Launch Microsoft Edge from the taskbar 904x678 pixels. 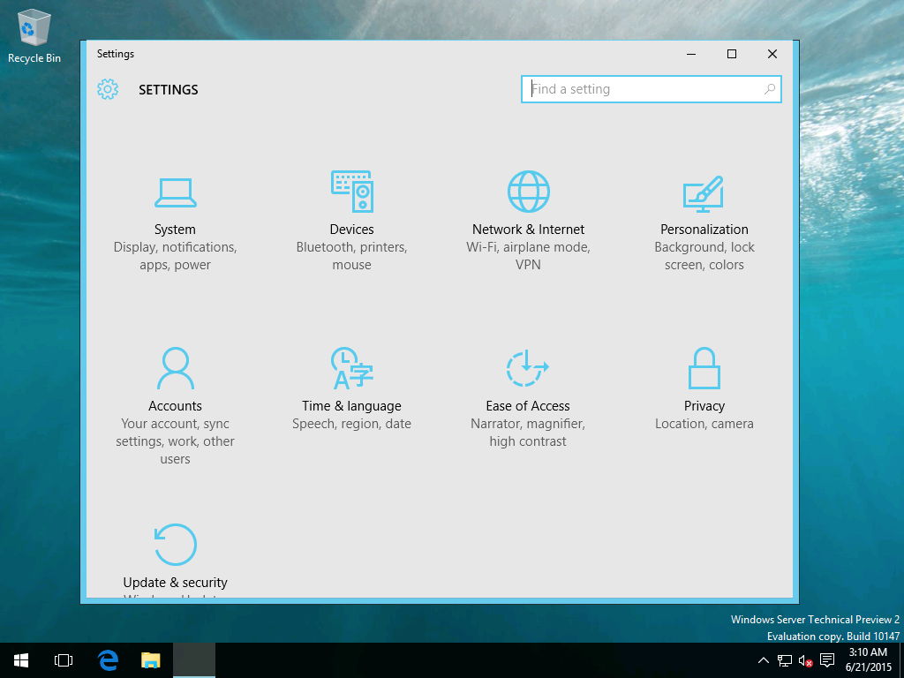(x=108, y=660)
